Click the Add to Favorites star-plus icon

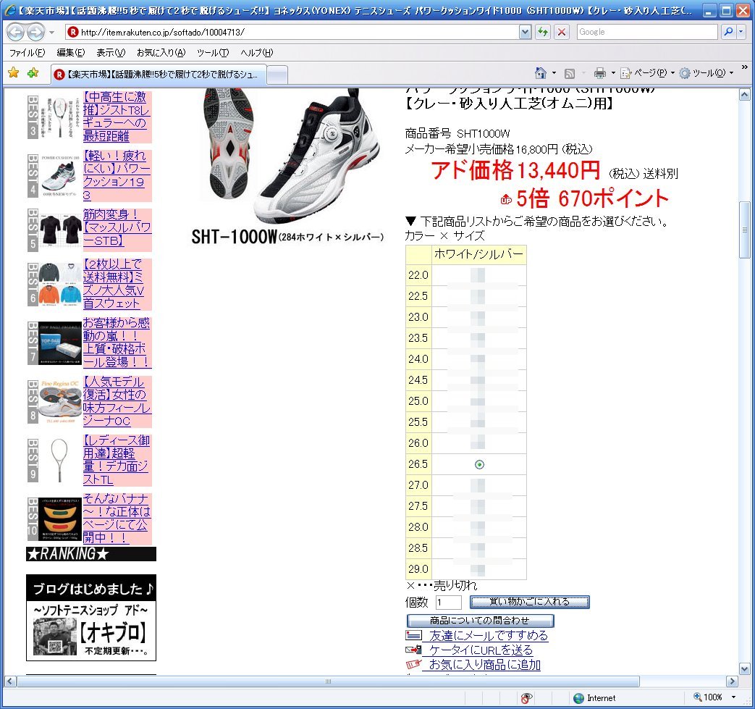click(33, 72)
